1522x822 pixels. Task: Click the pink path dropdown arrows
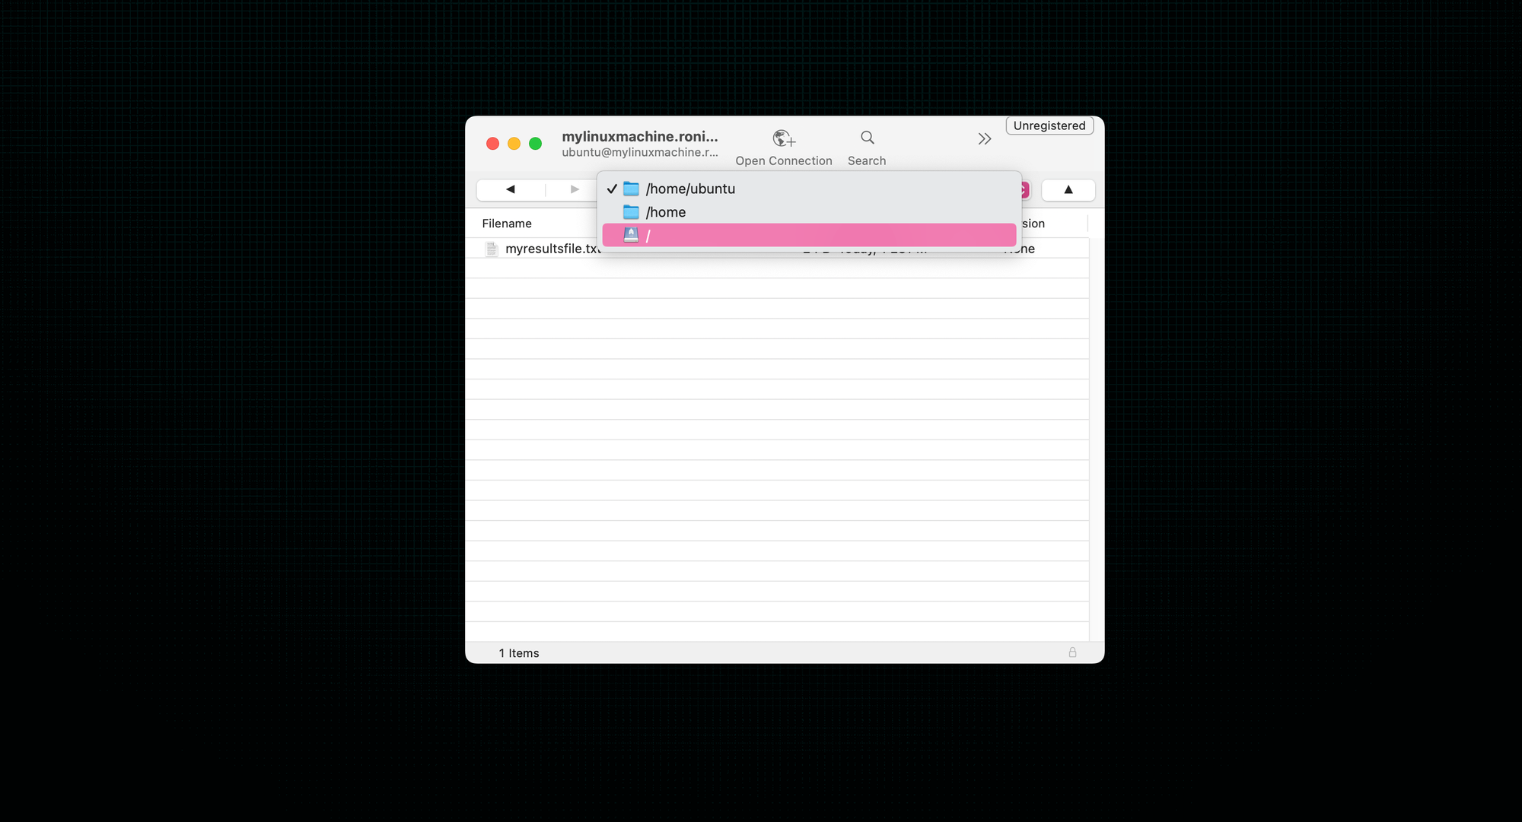(x=1025, y=190)
